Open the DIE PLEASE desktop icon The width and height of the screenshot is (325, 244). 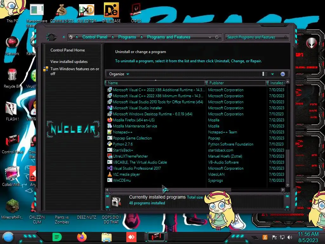tap(111, 12)
